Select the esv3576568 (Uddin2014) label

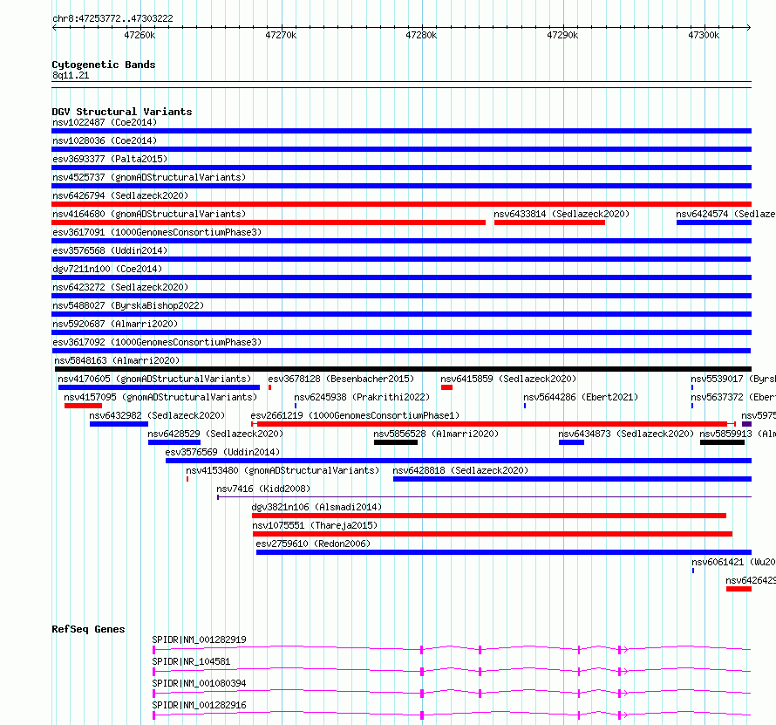click(x=110, y=250)
